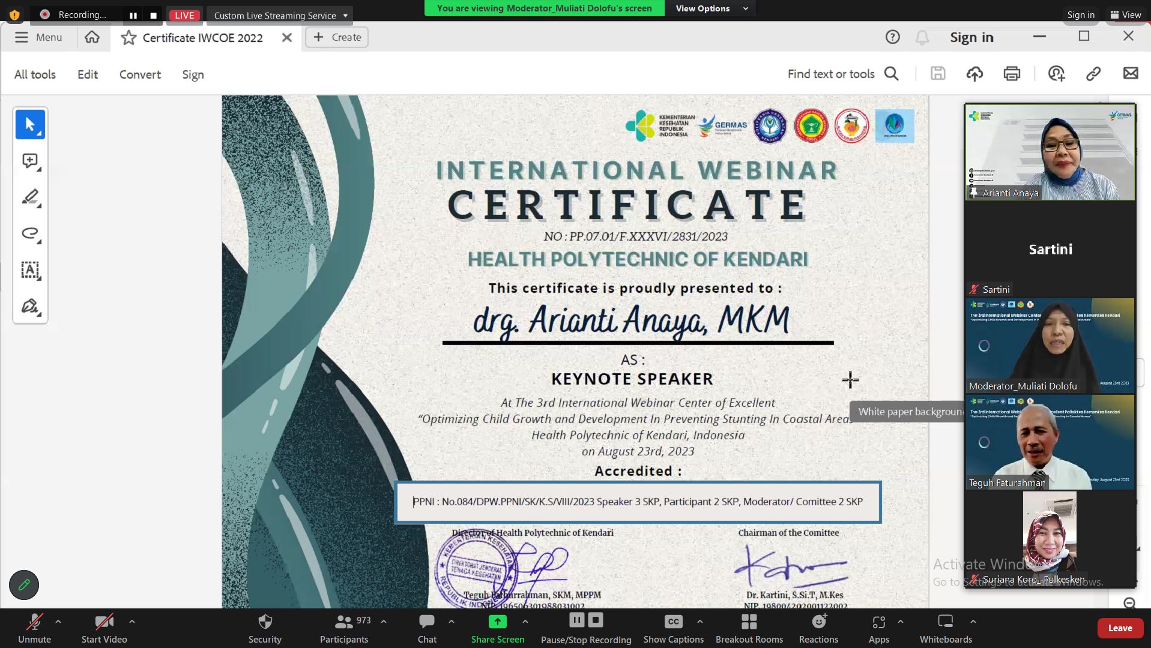Expand the audio options arrow next to Unmute
Screen dimensions: 1151x648
coord(58,622)
